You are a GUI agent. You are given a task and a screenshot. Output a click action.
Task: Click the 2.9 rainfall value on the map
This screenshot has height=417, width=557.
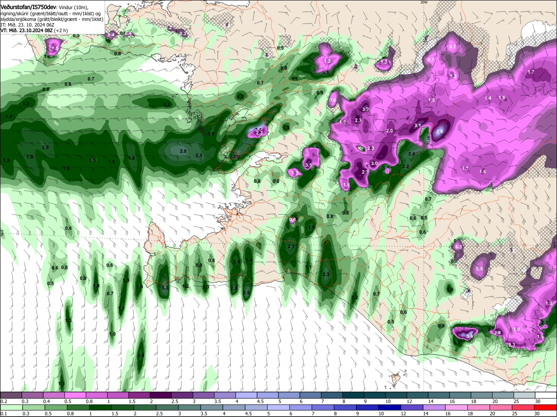pos(247,293)
